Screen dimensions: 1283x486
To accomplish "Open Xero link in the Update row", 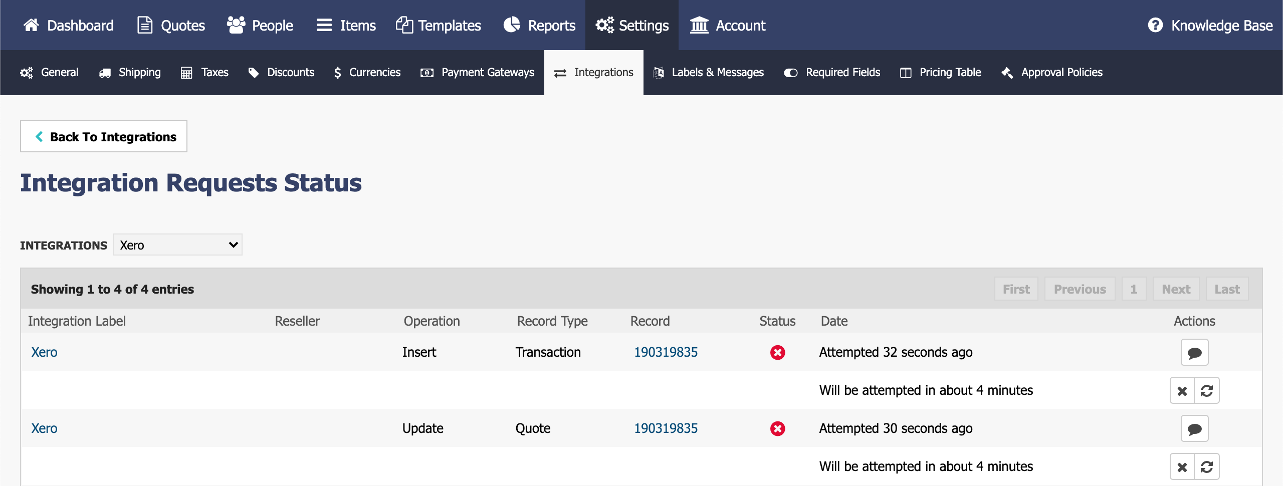I will point(44,428).
